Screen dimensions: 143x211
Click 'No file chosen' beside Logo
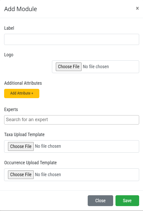(96, 67)
